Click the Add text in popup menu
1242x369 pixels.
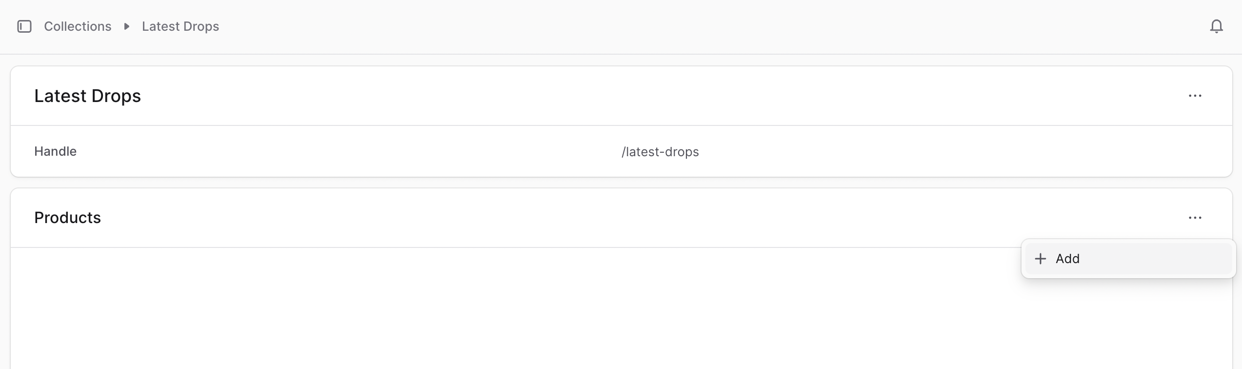coord(1067,259)
